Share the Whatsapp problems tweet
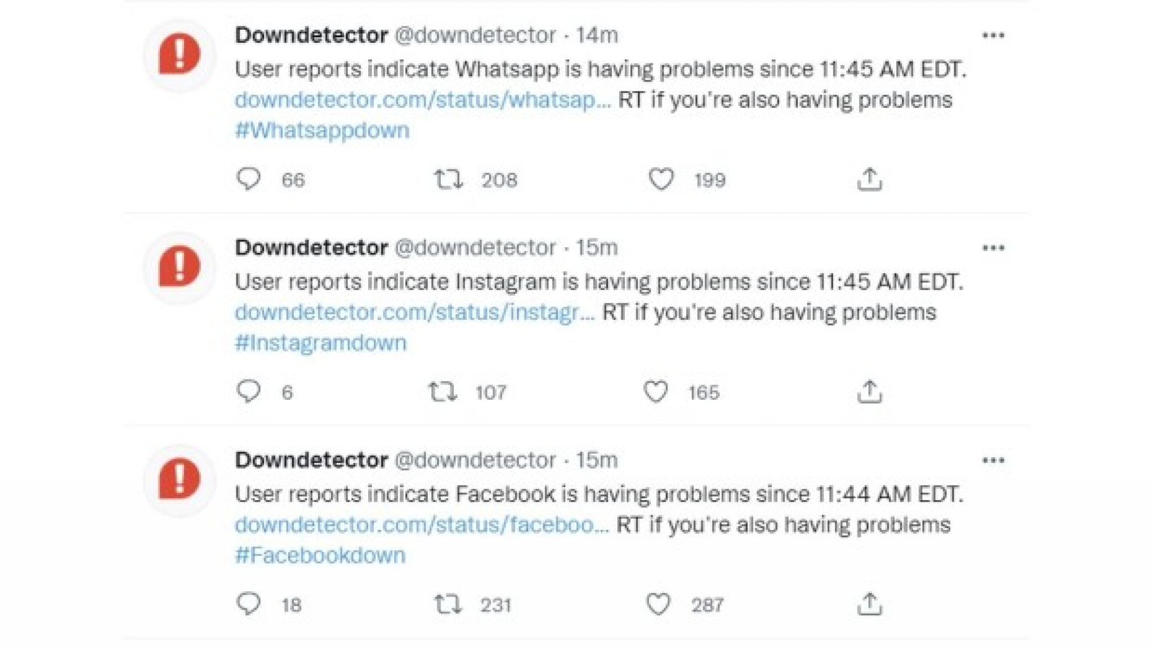 [869, 180]
